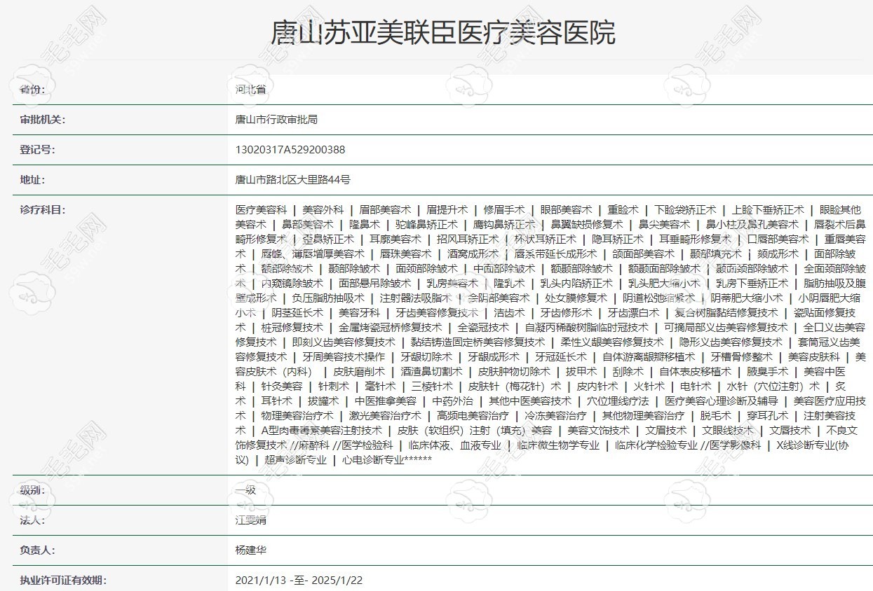Click the 修眉手术 entry

pyautogui.click(x=503, y=210)
